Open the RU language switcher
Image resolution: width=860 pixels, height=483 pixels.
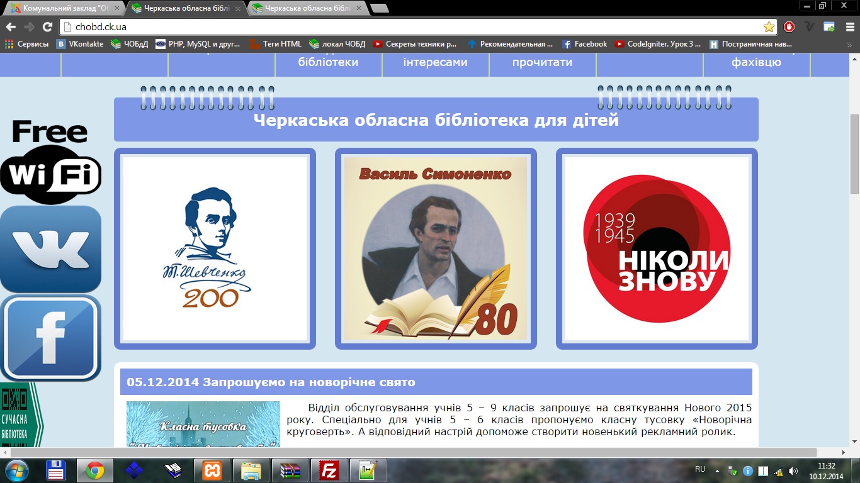pyautogui.click(x=699, y=470)
